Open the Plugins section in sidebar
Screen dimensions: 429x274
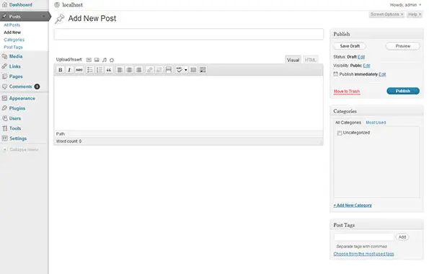pyautogui.click(x=17, y=108)
